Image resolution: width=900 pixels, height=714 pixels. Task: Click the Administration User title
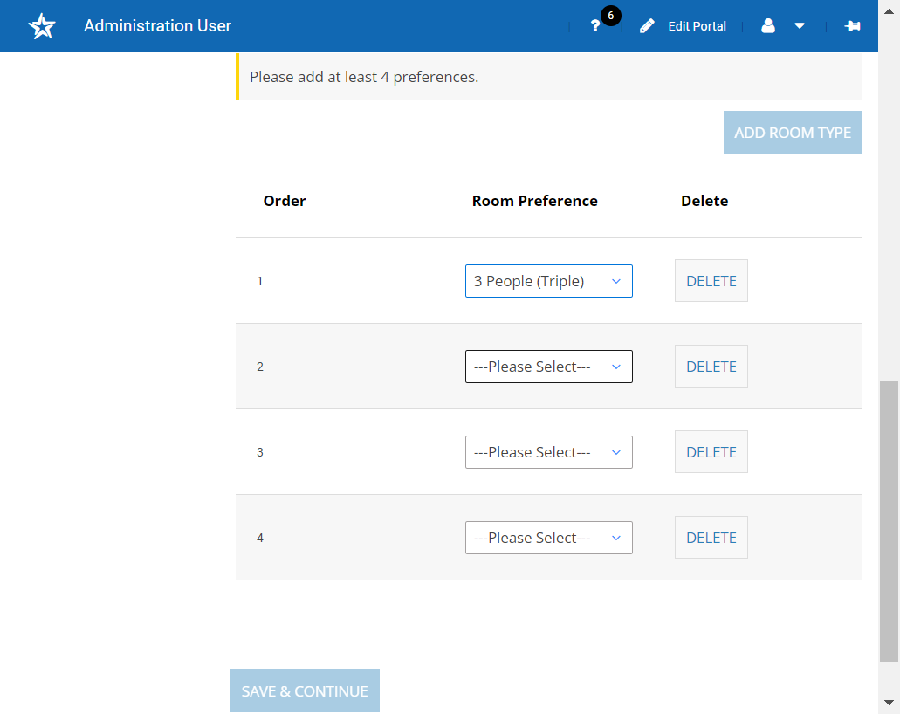click(157, 26)
